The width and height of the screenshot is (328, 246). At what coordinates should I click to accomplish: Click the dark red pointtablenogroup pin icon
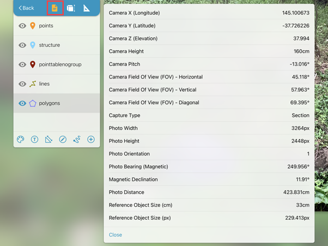33,64
